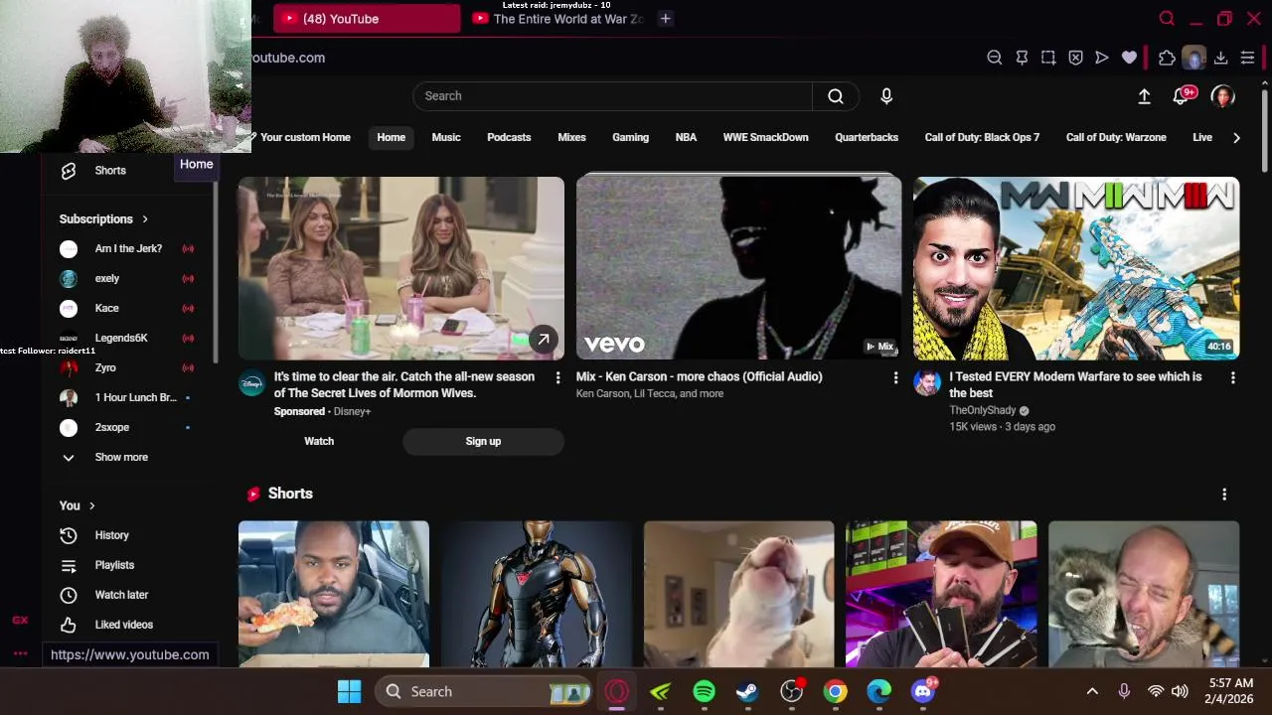Viewport: 1272px width, 715px height.
Task: Open the raccoon Short thumbnail
Action: [1144, 594]
